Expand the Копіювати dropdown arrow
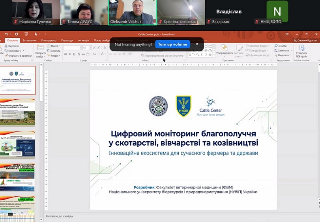This screenshot has width=320, height=222. (x=23, y=51)
